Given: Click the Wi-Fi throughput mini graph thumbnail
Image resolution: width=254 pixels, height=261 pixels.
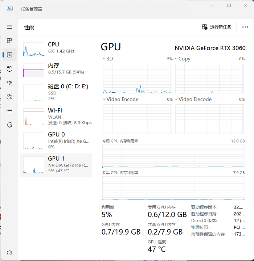Looking at the screenshot, I should (x=34, y=117).
